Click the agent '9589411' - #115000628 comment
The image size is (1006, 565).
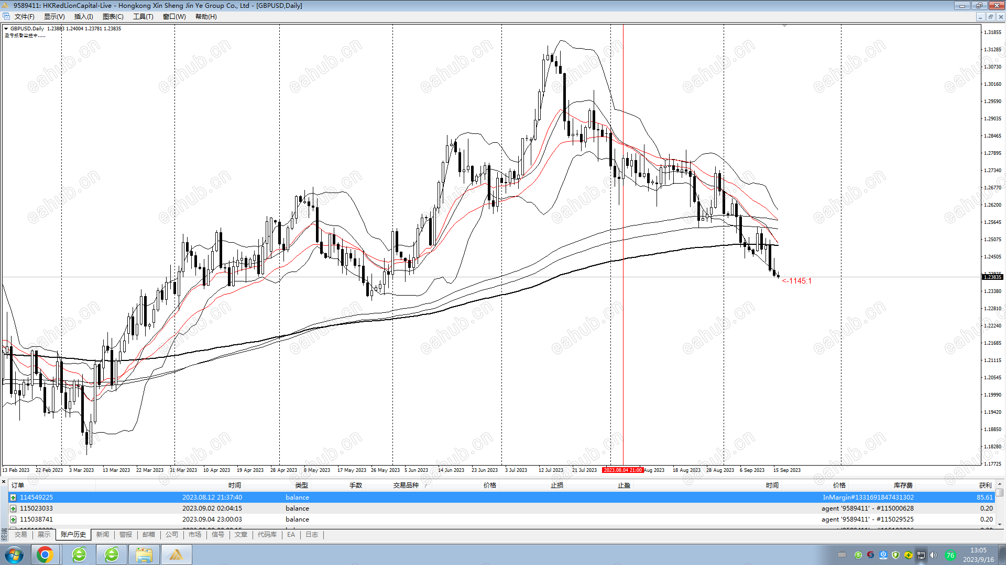coord(868,508)
